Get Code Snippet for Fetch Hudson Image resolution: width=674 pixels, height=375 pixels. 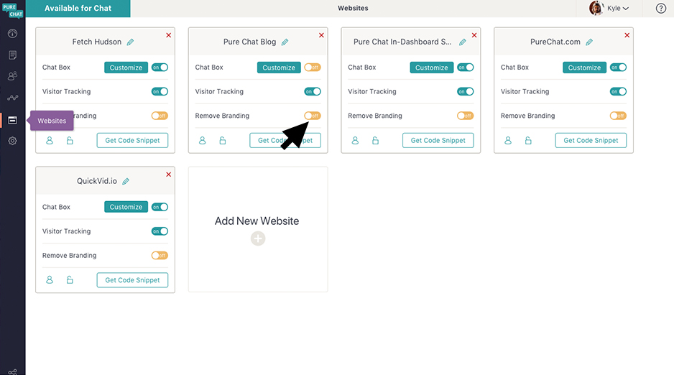tap(132, 141)
